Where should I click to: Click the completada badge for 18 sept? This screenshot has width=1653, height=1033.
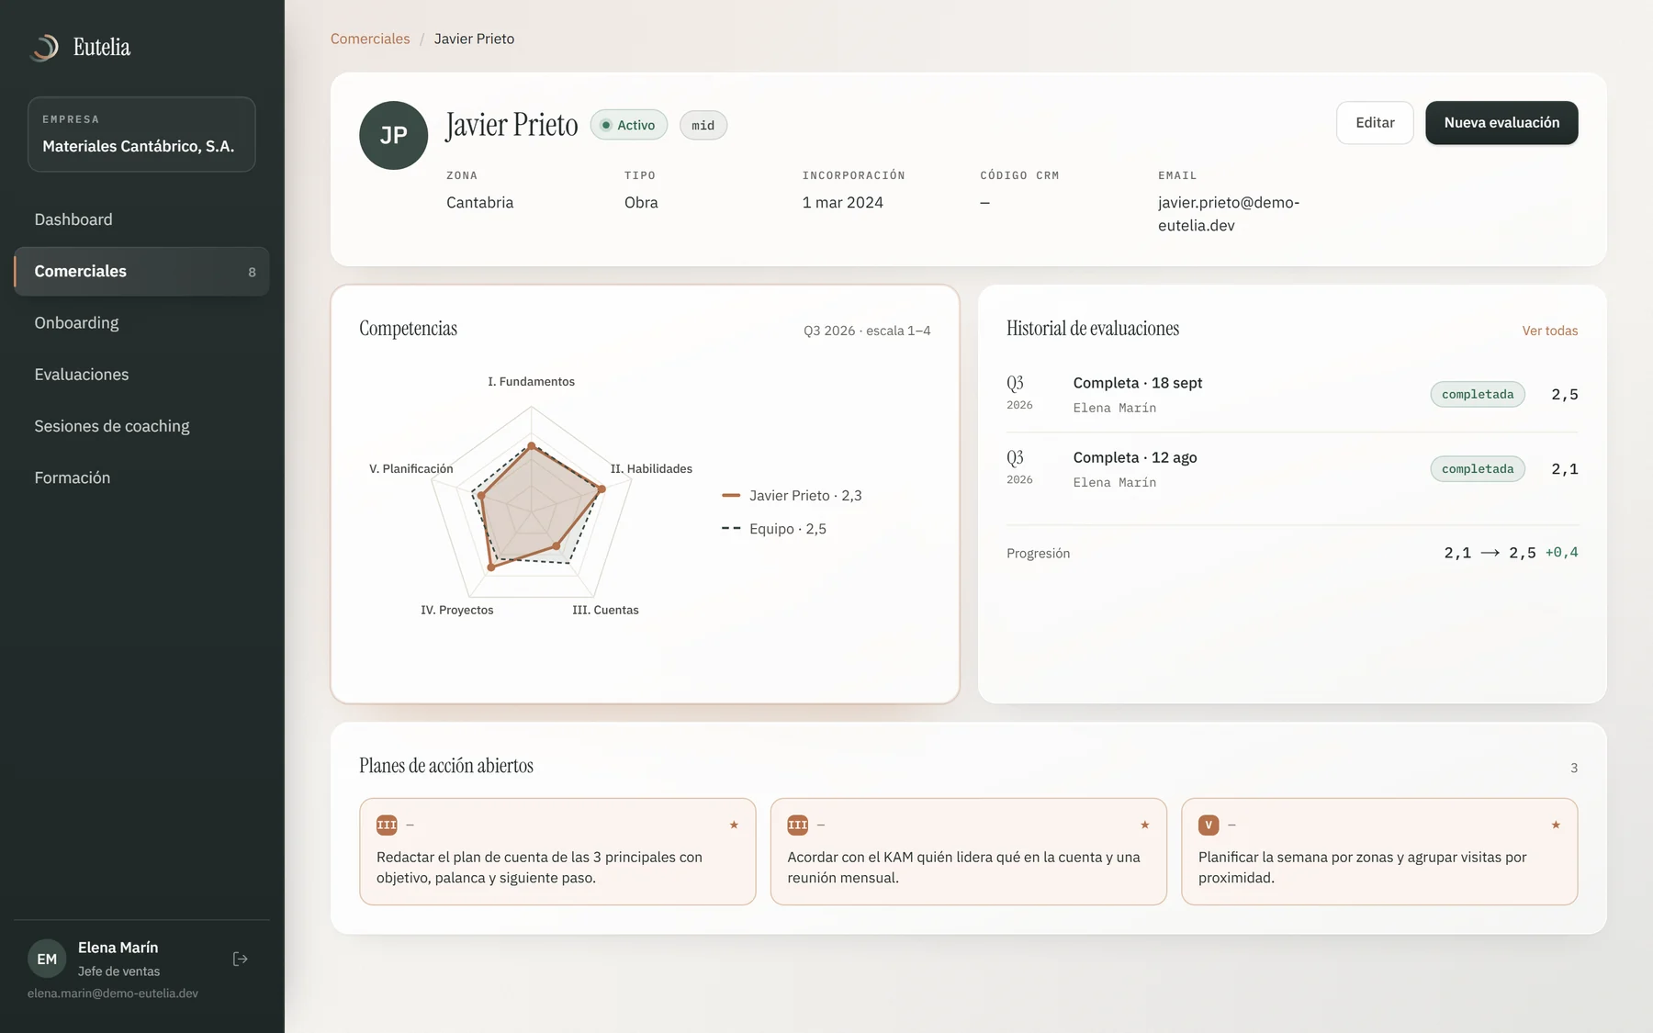(x=1478, y=394)
